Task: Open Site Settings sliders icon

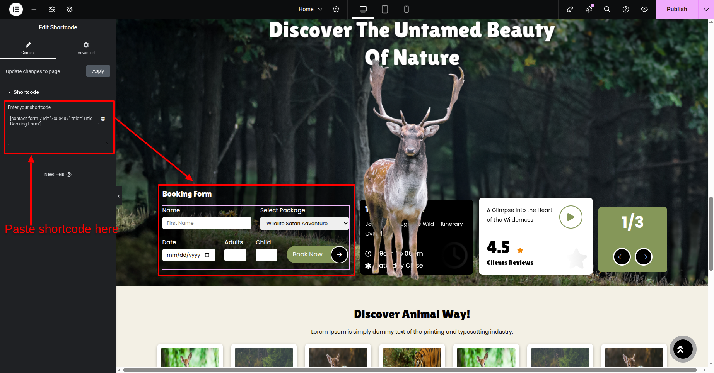Action: click(x=52, y=9)
